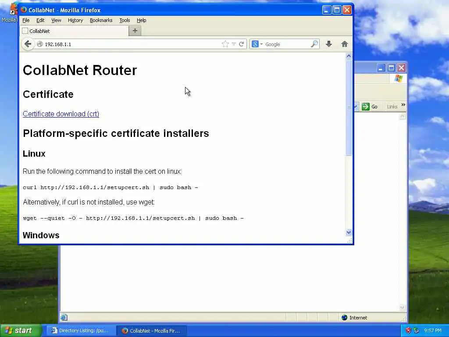Click the search magnifier icon
The width and height of the screenshot is (449, 337).
[314, 44]
